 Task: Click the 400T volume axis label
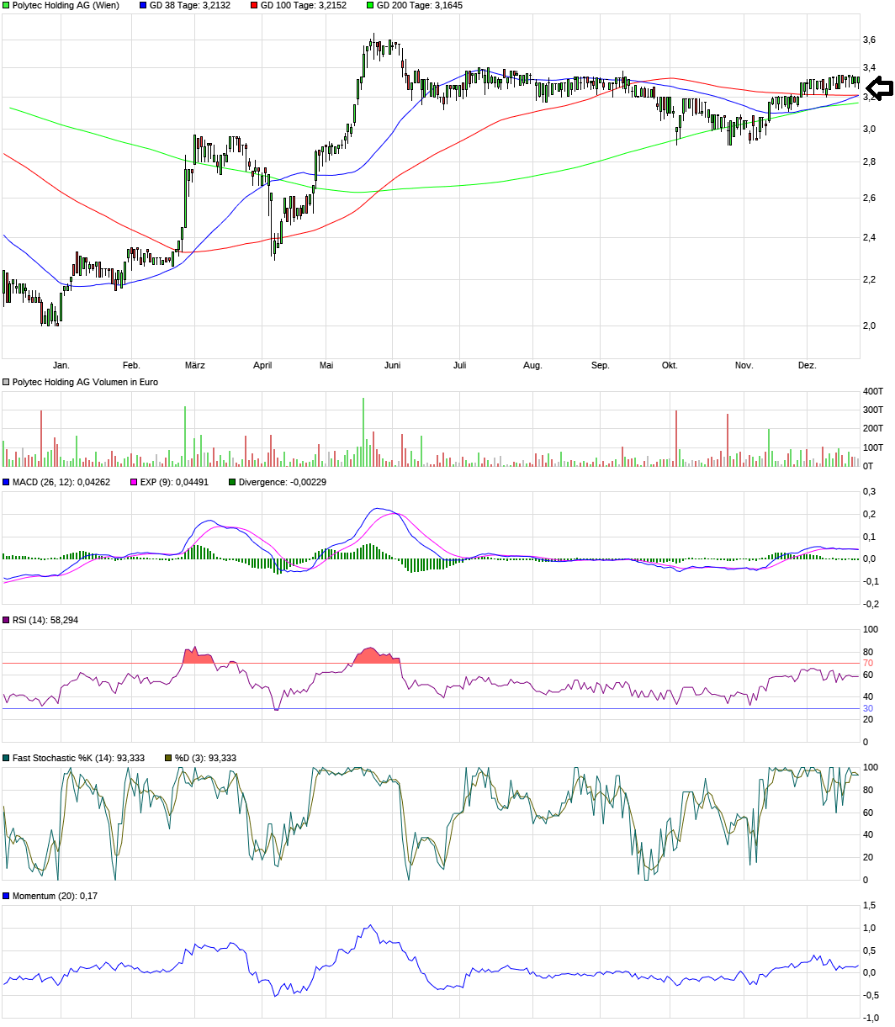point(875,392)
